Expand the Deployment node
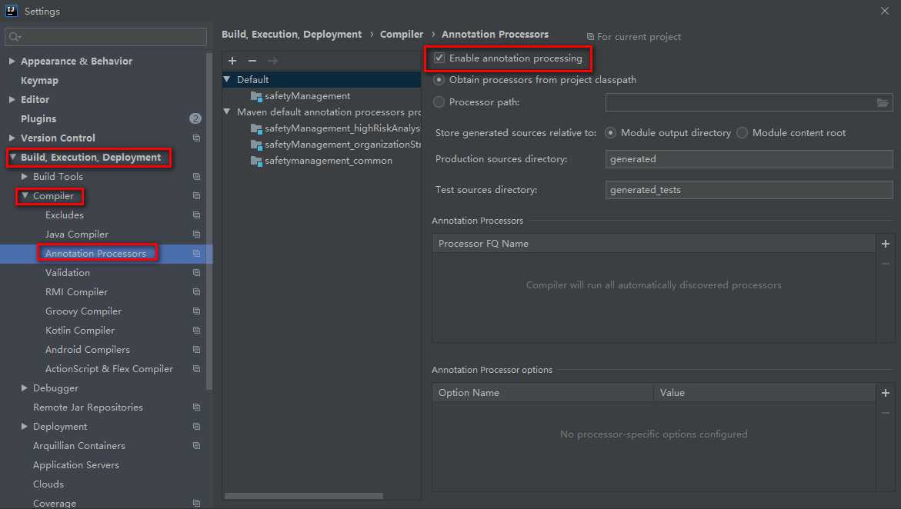The width and height of the screenshot is (901, 509). tap(24, 426)
